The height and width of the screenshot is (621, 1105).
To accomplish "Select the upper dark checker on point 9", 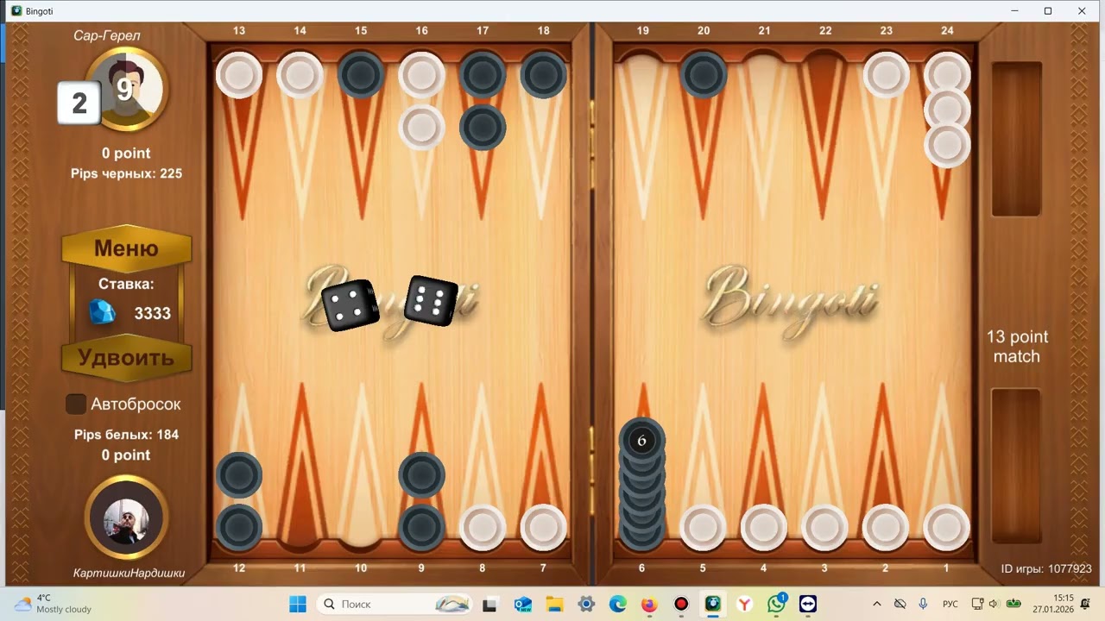I will pyautogui.click(x=421, y=475).
